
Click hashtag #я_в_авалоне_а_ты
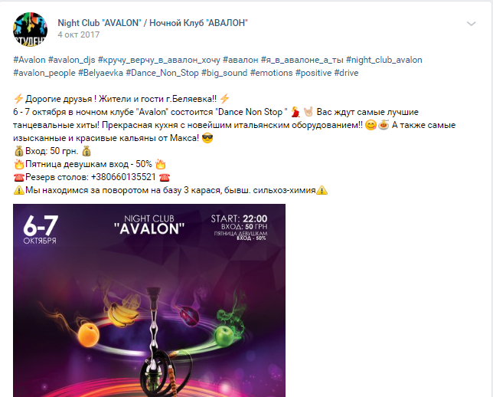302,60
